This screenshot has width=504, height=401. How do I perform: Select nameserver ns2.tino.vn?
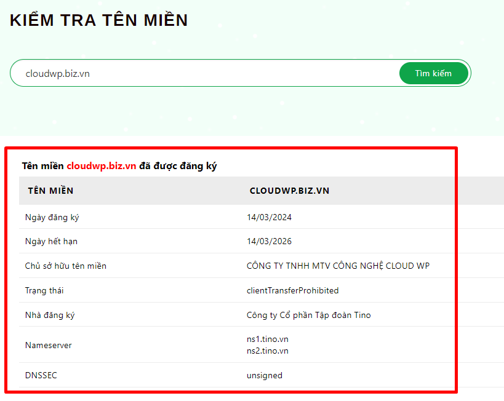point(268,351)
